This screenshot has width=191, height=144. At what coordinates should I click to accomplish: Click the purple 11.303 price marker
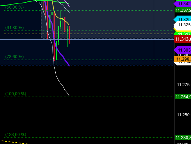pos(182,50)
